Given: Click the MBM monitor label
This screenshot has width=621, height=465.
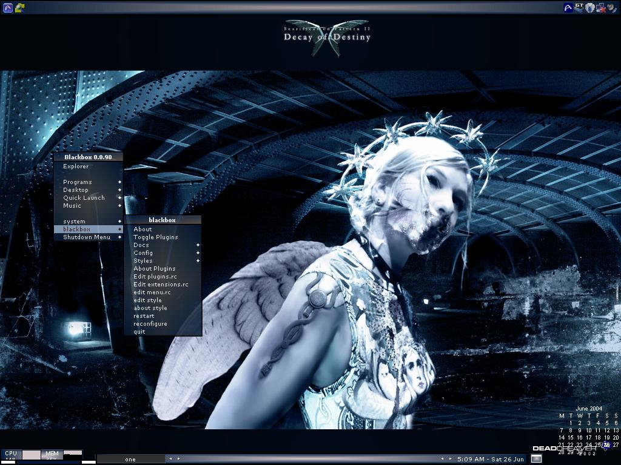Looking at the screenshot, I should (52, 453).
